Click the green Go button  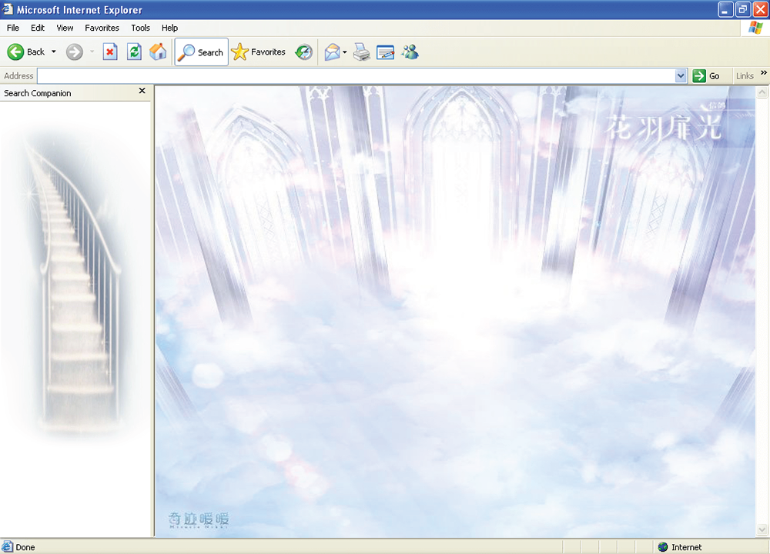tap(706, 76)
